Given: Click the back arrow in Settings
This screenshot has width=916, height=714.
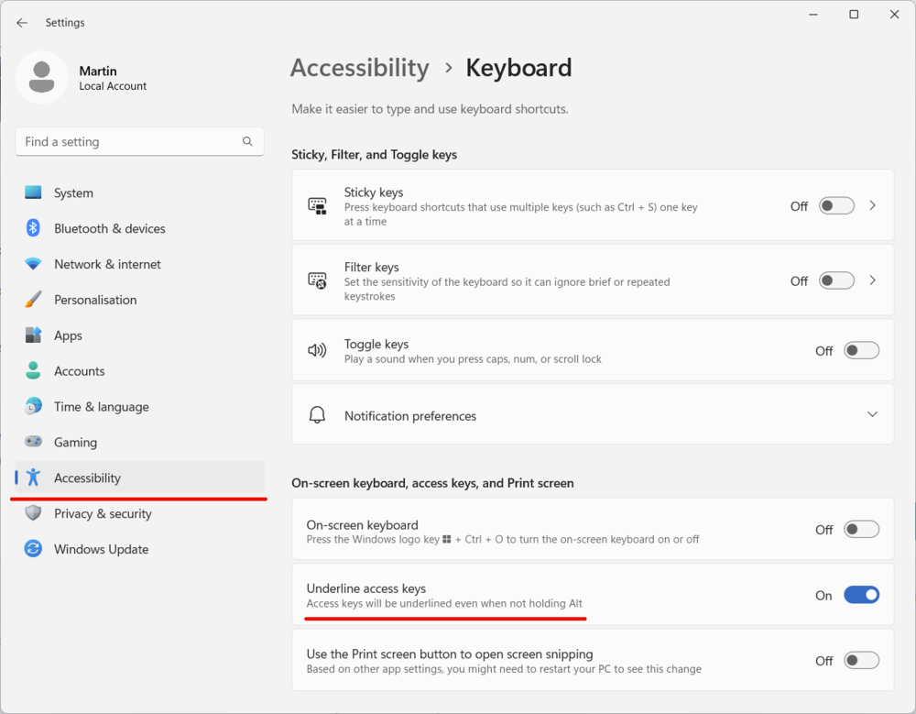Looking at the screenshot, I should tap(22, 23).
